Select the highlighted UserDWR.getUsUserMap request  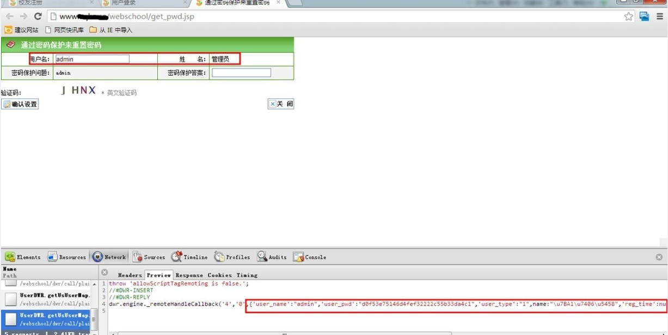(x=46, y=319)
